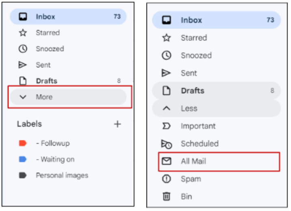This screenshot has height=211, width=291.
Task: Open 'Starred' text in the expanded right panel
Action: (194, 38)
